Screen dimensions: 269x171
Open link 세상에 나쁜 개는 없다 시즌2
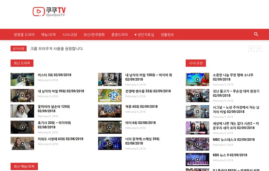tap(236, 126)
